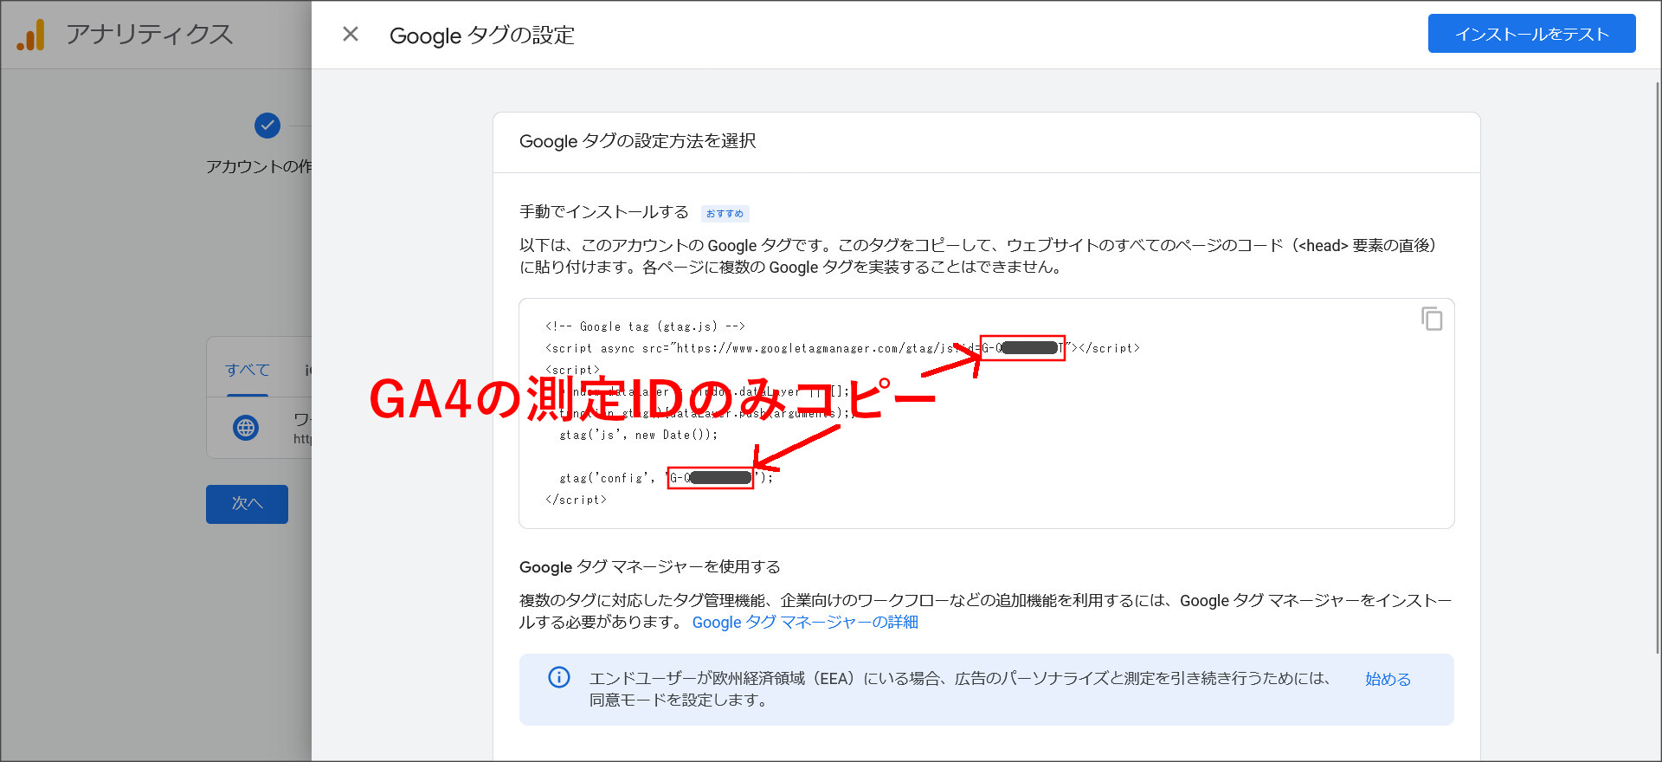
Task: Click the Google タグの設定 panel title
Action: click(482, 35)
